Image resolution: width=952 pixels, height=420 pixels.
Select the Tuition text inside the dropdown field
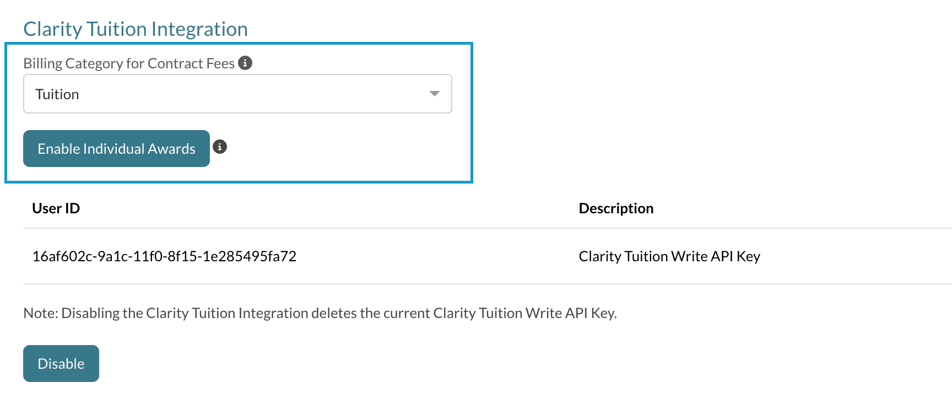pyautogui.click(x=57, y=94)
